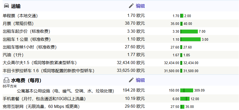
Task: Click the envelope icon beside 水电费 header
Action: 6,80
